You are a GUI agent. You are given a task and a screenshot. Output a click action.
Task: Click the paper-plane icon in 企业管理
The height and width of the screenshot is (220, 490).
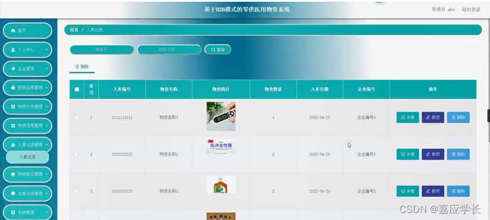click(13, 69)
